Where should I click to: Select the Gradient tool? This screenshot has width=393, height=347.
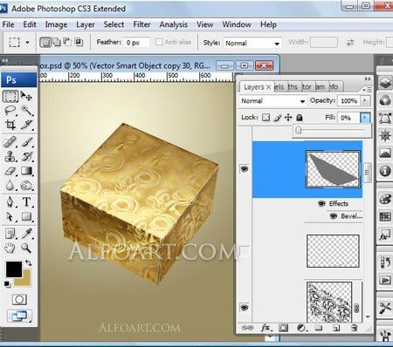pyautogui.click(x=26, y=171)
